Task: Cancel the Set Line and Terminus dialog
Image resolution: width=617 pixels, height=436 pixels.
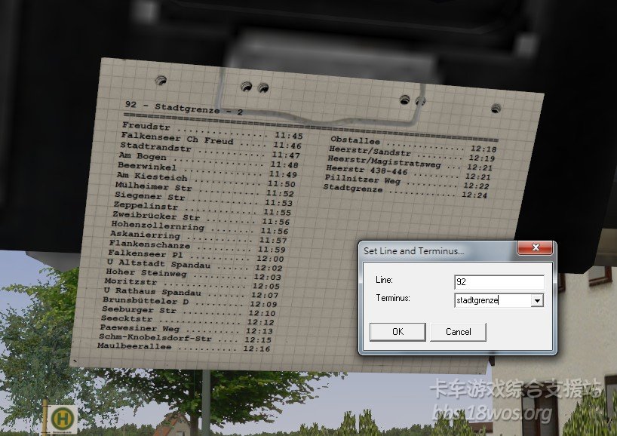Action: click(x=458, y=332)
